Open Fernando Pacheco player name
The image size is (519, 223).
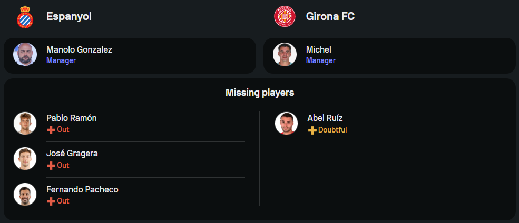click(82, 189)
